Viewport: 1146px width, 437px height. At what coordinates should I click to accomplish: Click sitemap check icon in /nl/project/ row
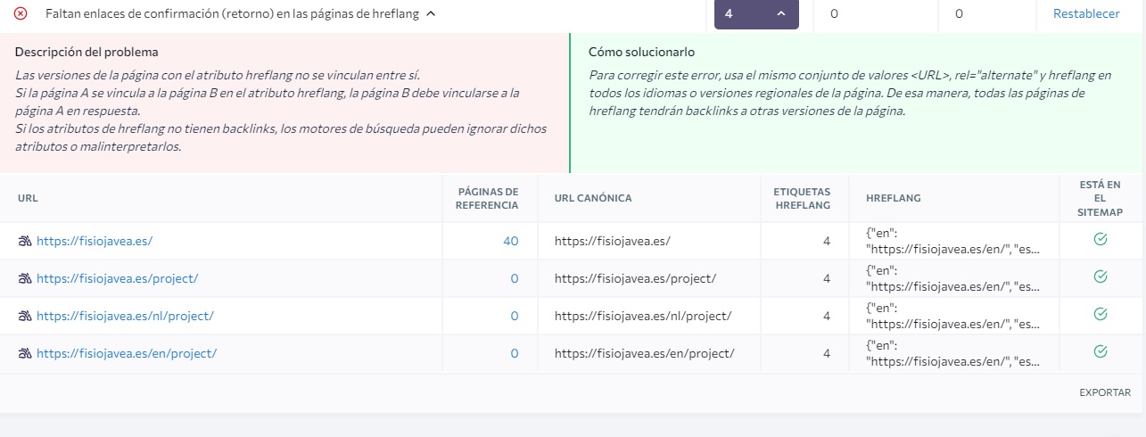[x=1100, y=315]
